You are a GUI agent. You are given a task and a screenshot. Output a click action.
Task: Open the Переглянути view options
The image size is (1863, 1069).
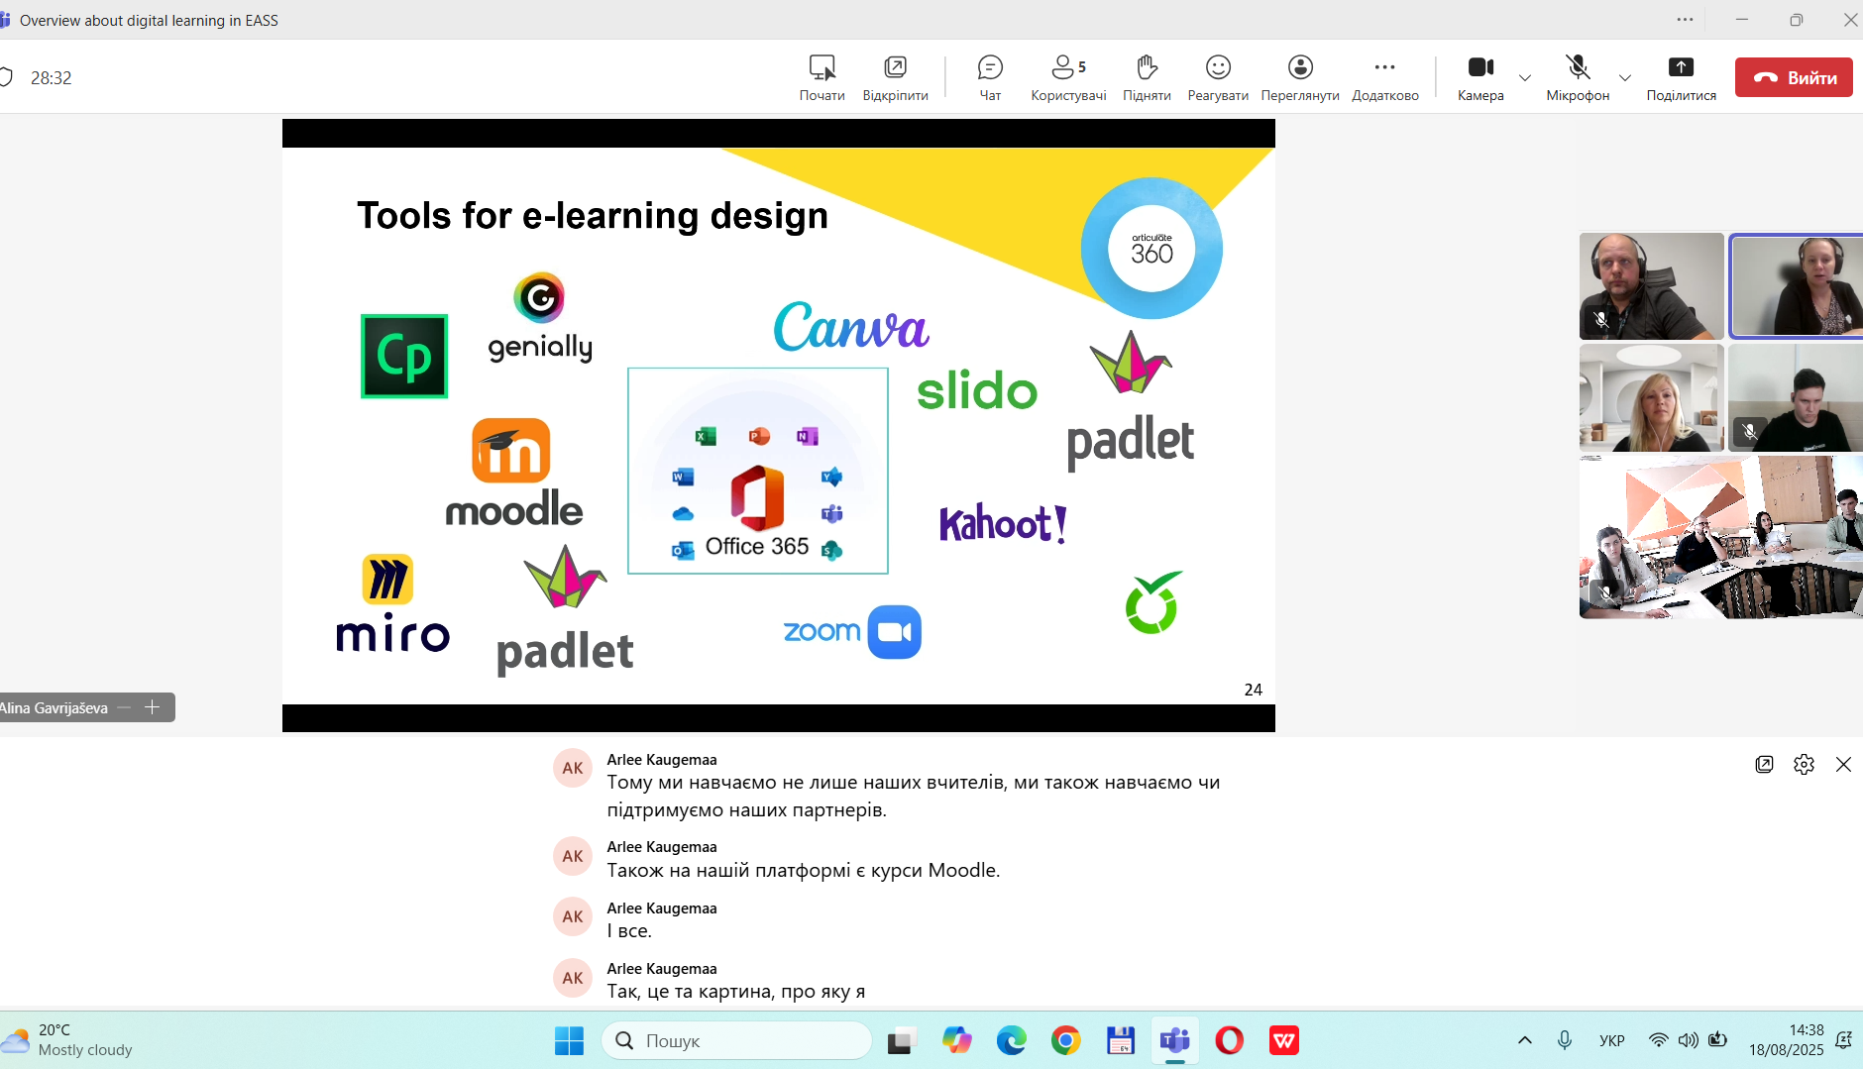(x=1300, y=77)
